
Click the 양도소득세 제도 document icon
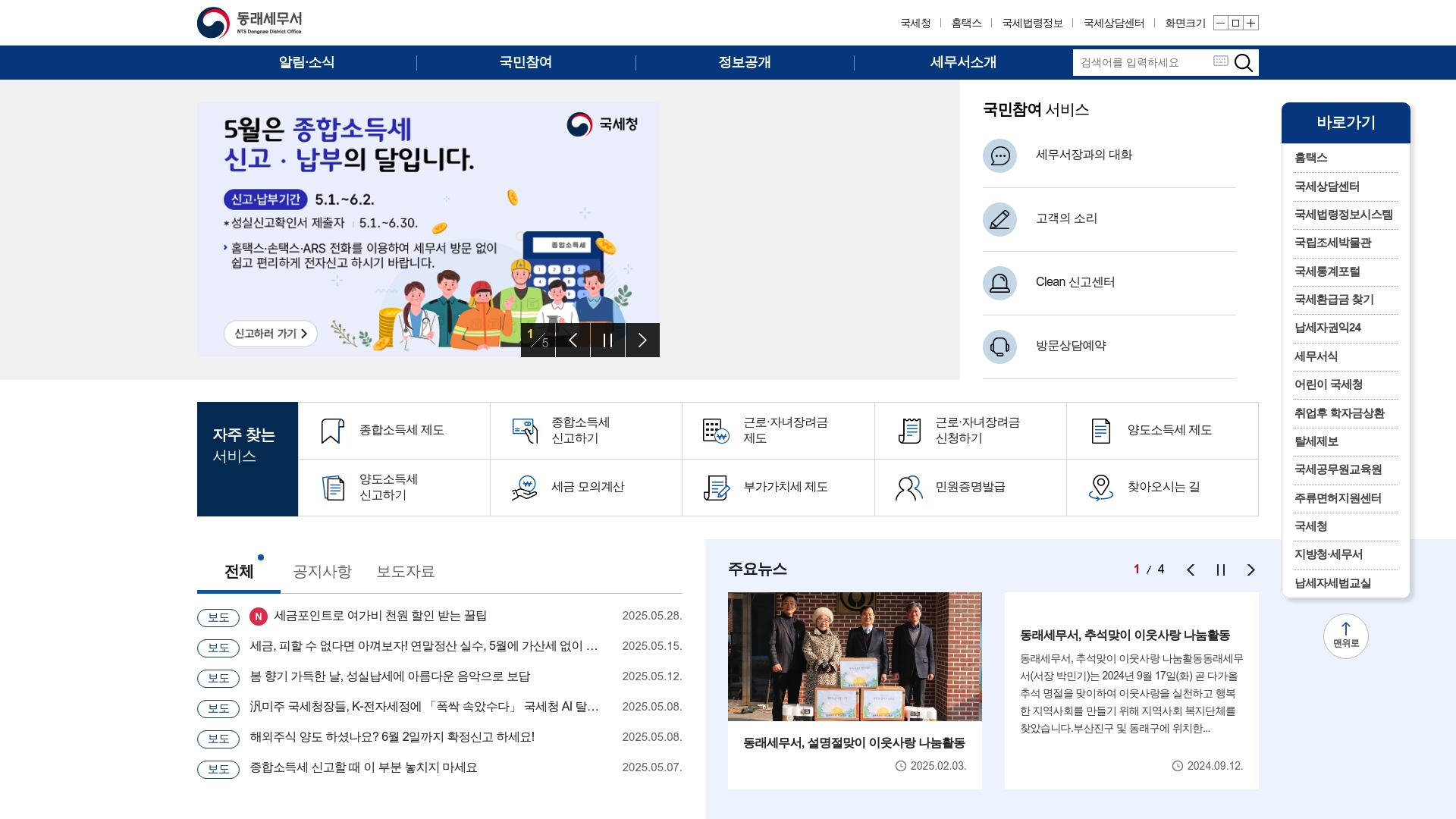tap(1100, 431)
